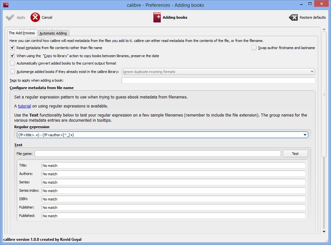Uncheck preserve the date on Copy to library

(13, 56)
